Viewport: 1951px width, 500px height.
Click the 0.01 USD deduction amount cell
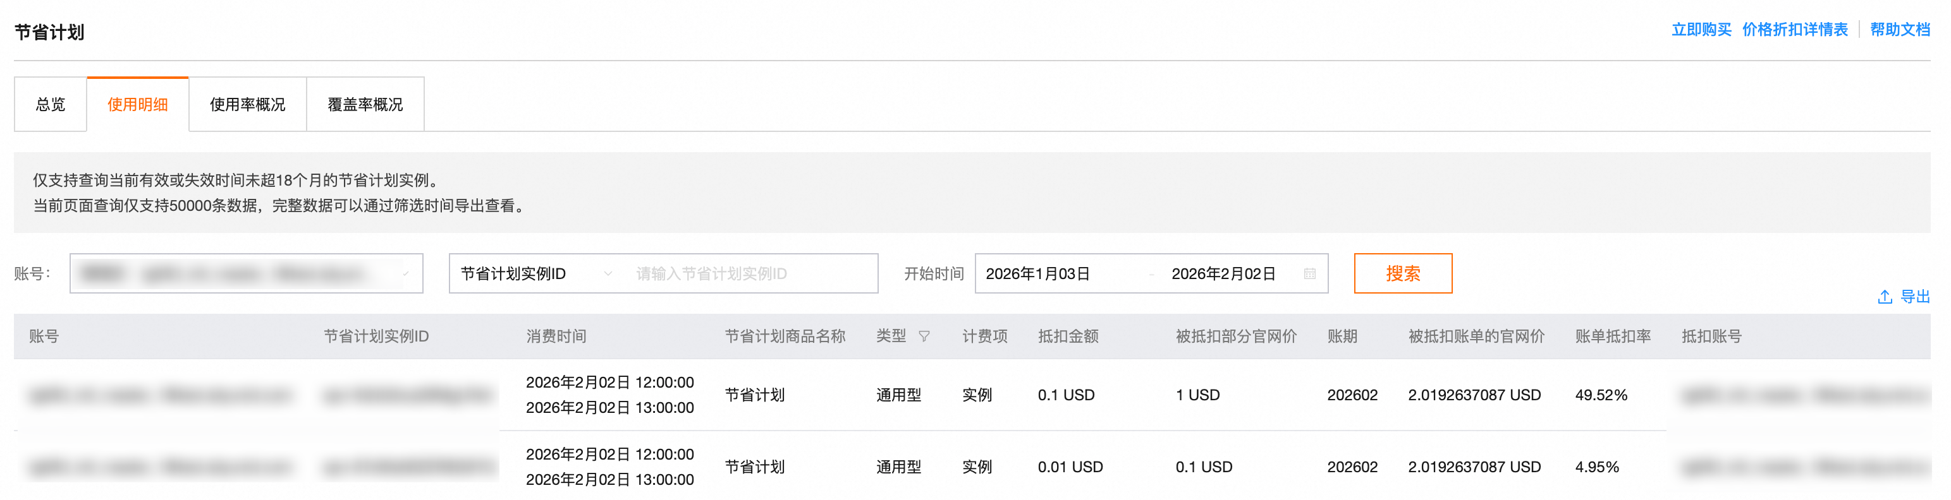1070,467
